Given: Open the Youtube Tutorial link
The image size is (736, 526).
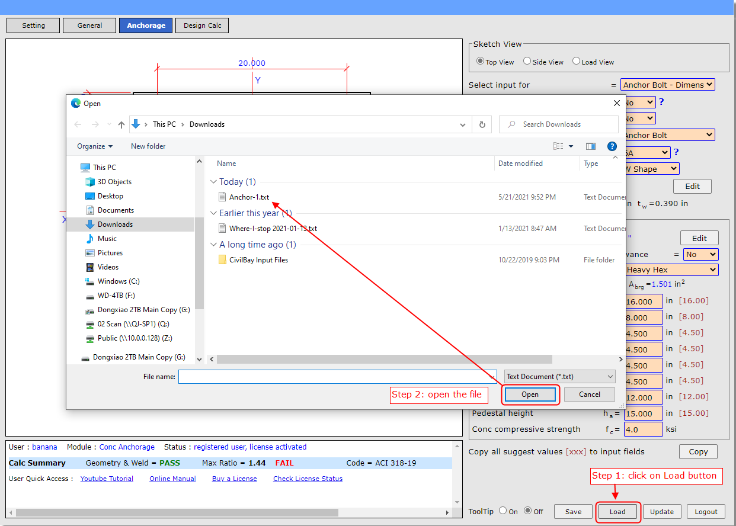Looking at the screenshot, I should [x=107, y=479].
